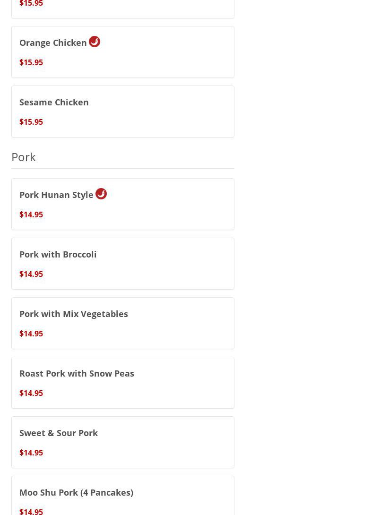Open the Orange Chicken menu item

(53, 43)
